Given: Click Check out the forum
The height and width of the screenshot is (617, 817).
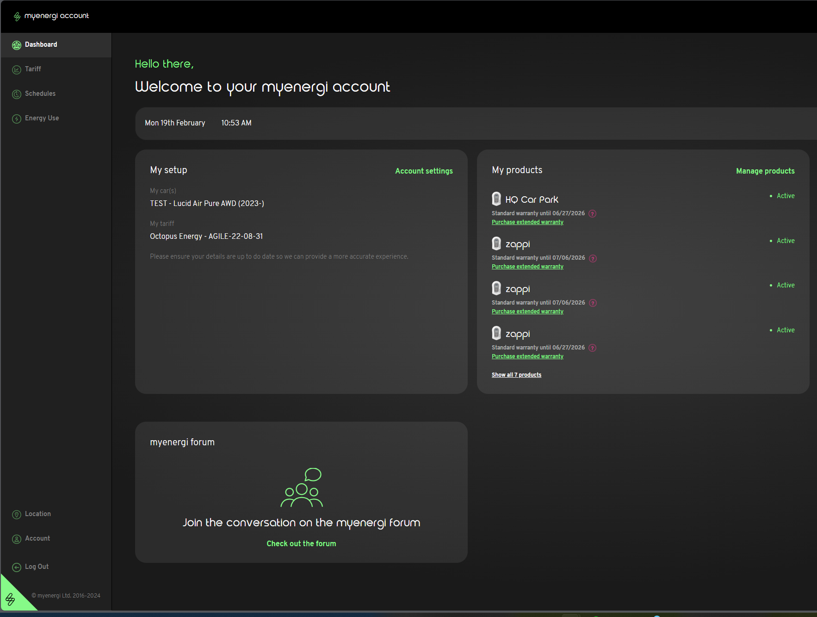Looking at the screenshot, I should 301,543.
